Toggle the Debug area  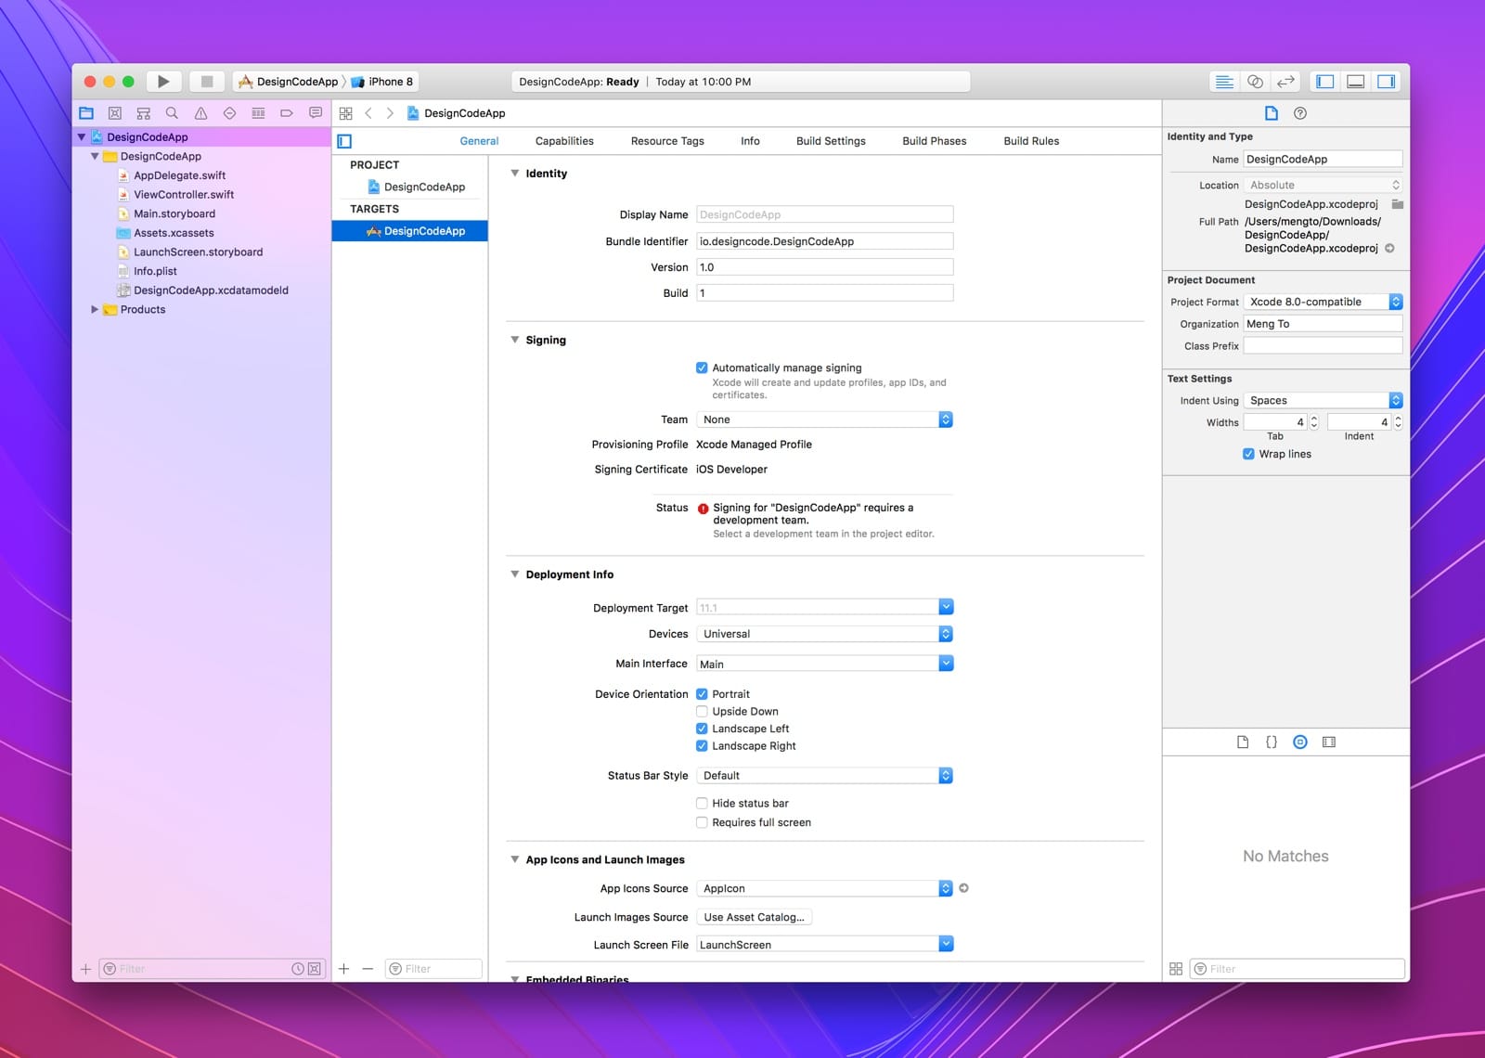tap(1356, 82)
